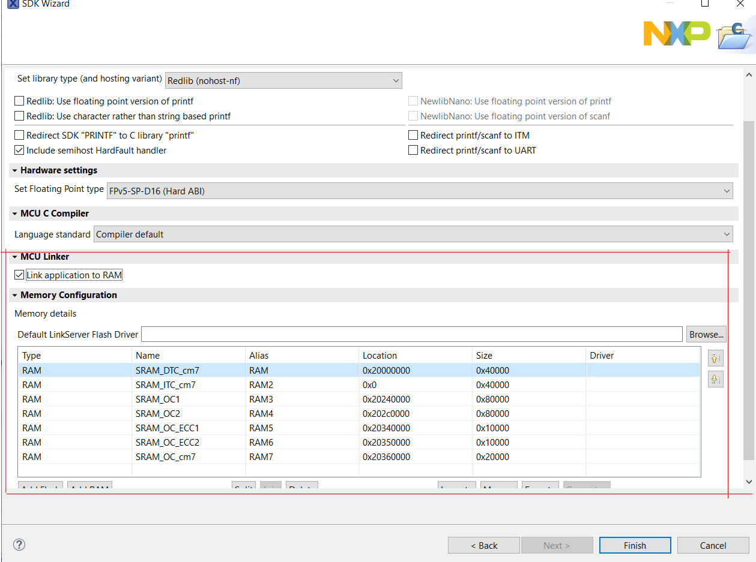Screen dimensions: 756x562
Task: Move selected memory region down using down-arrow icon
Action: (x=715, y=378)
